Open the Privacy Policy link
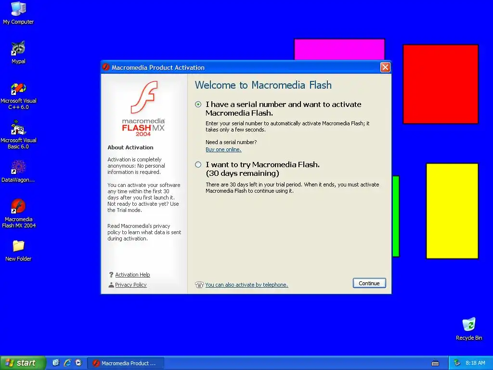The width and height of the screenshot is (493, 370). click(x=131, y=285)
